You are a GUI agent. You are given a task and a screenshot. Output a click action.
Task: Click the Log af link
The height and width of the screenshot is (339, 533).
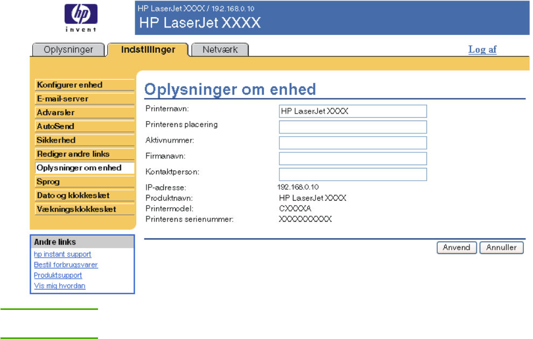[x=482, y=50]
